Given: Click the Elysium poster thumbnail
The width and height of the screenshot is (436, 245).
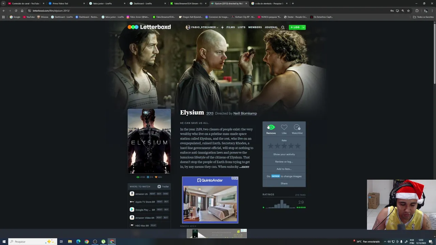Looking at the screenshot, I should click(x=149, y=141).
